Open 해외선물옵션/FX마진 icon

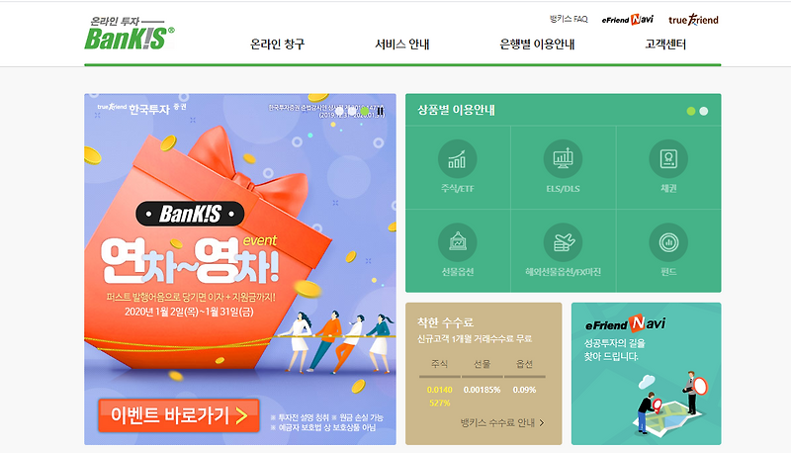[563, 242]
